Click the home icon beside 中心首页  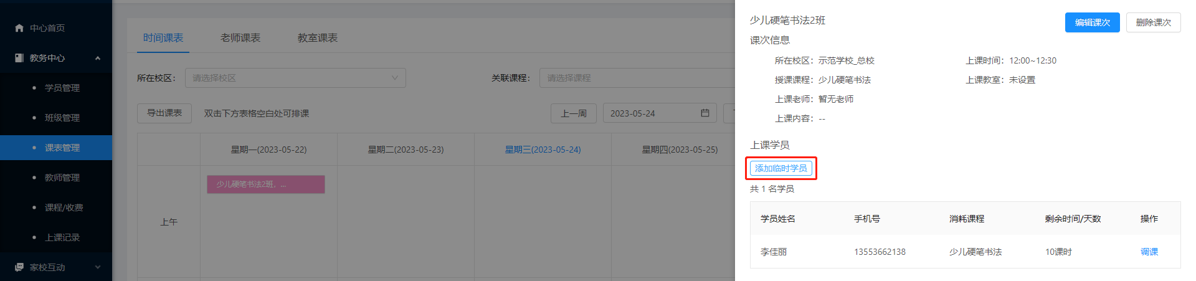click(19, 28)
